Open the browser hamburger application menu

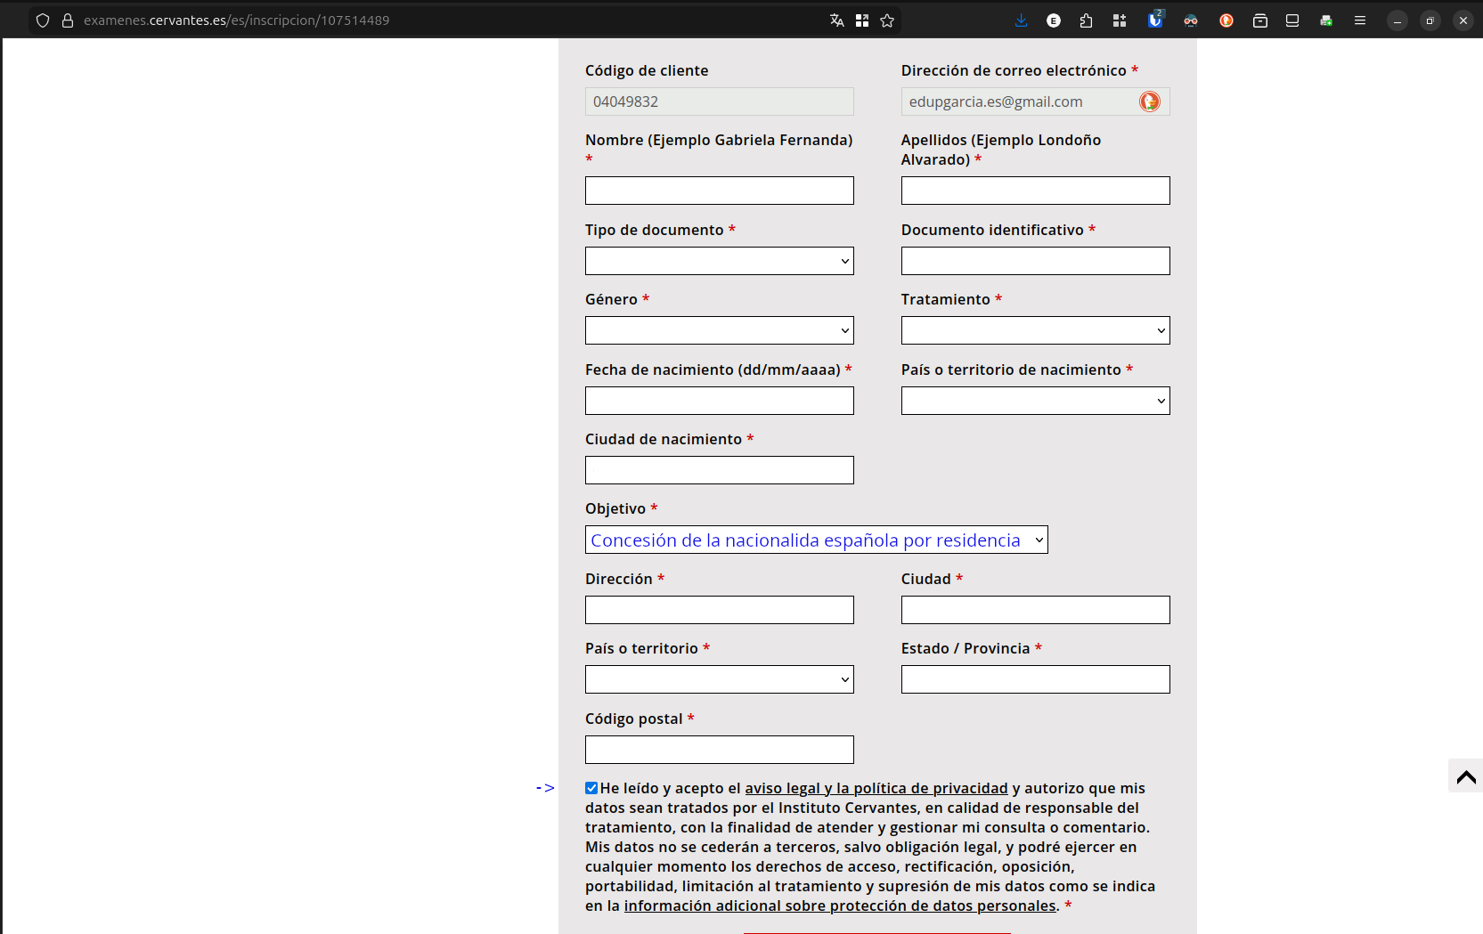(x=1359, y=20)
